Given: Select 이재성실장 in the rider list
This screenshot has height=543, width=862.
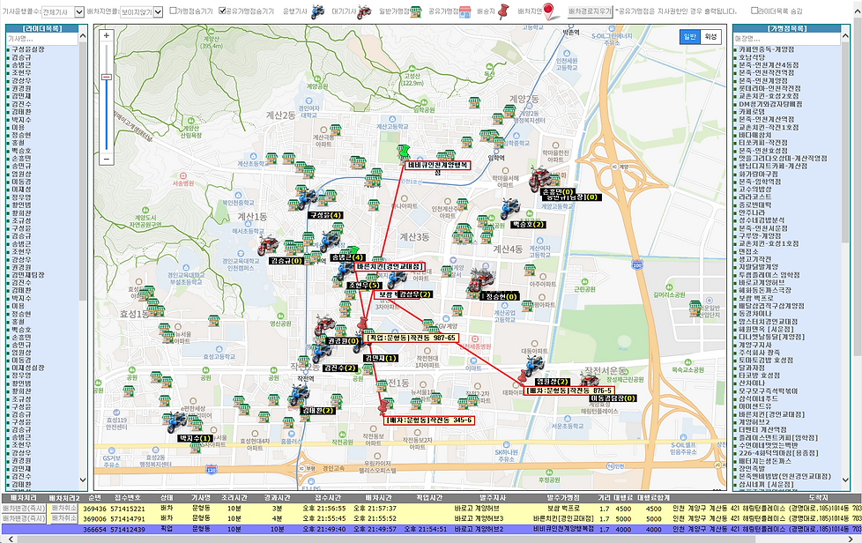Looking at the screenshot, I should tap(27, 368).
